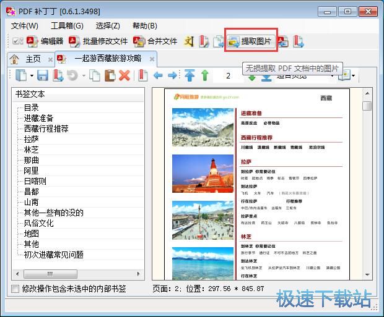Open the 工具箱(G) menu
The height and width of the screenshot is (317, 384).
click(67, 26)
